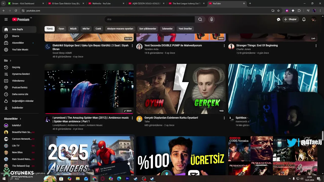Image resolution: width=324 pixels, height=182 pixels.
Task: Select the Mix'ler filter chip
Action: 86,29
